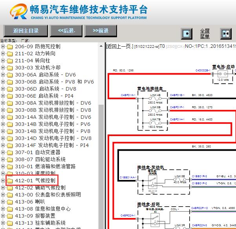Go forward with the >>前进 button
Image resolution: width=236 pixels, height=229 pixels.
click(x=101, y=31)
